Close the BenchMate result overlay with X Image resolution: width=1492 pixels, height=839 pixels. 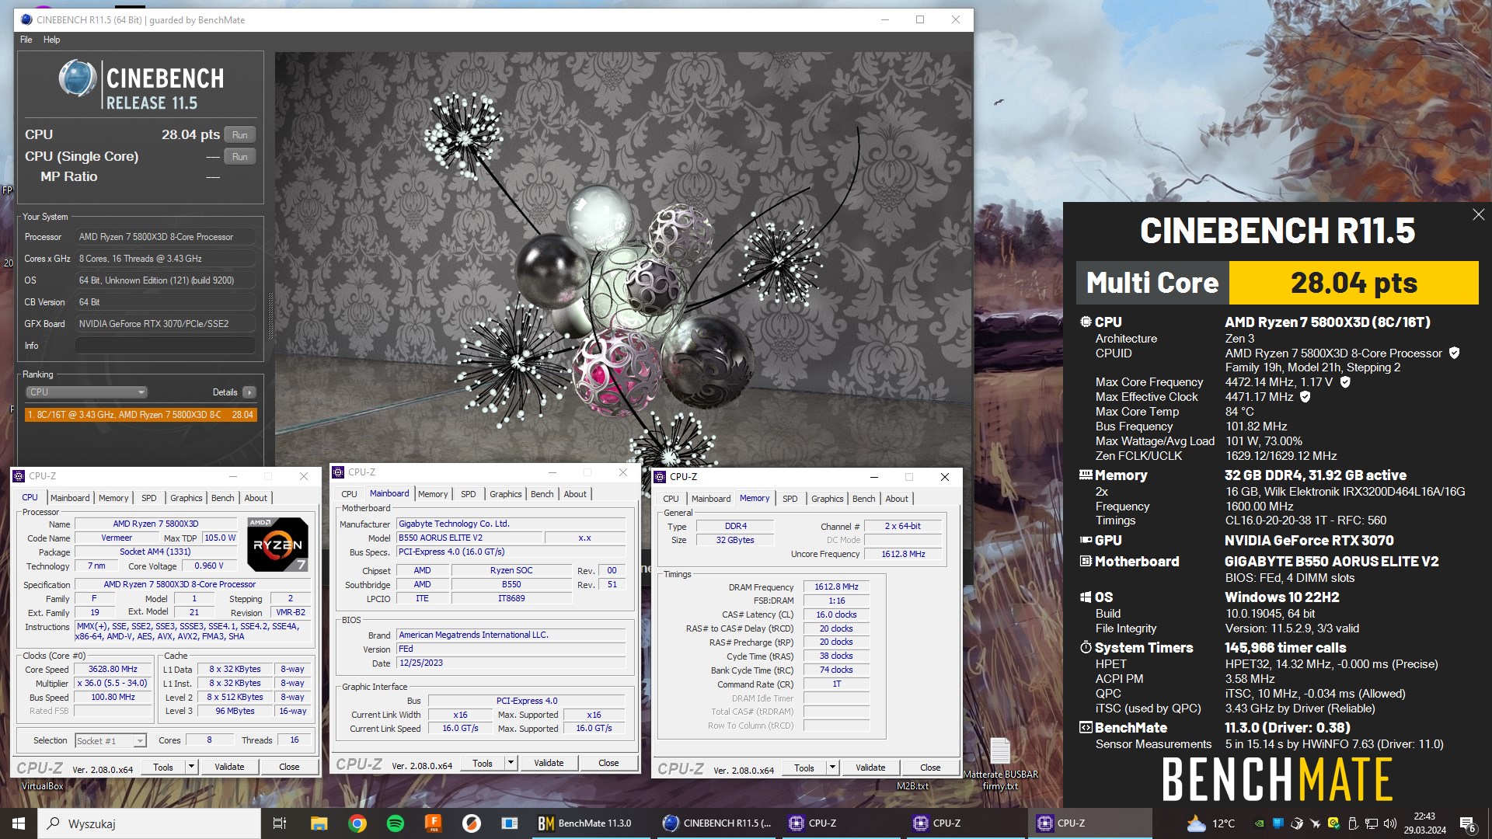[x=1478, y=214]
